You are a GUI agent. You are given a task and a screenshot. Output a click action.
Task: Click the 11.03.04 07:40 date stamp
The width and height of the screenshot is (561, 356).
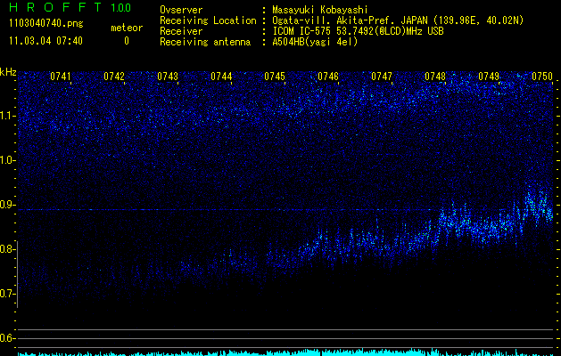(x=45, y=41)
